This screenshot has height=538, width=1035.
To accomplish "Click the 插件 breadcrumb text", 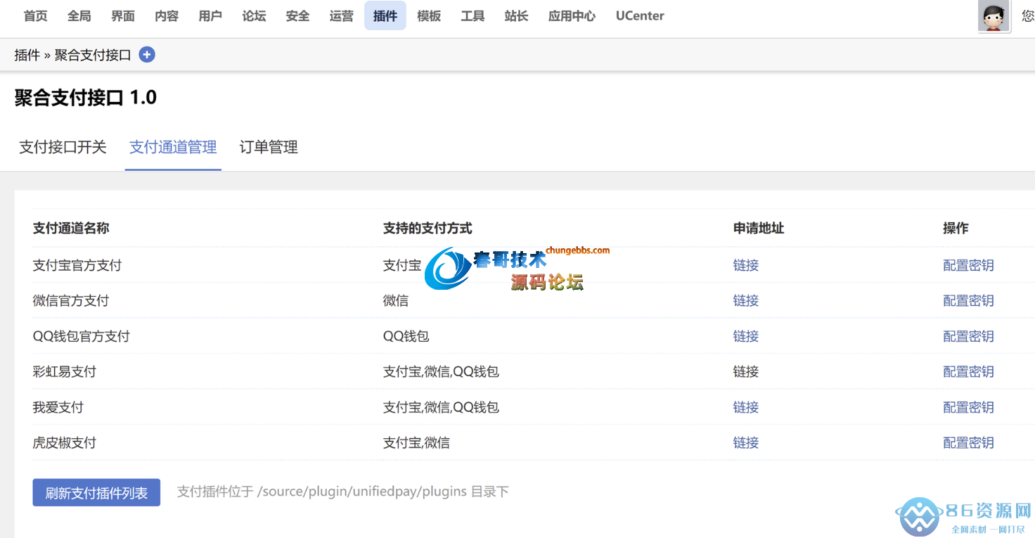I will (27, 55).
